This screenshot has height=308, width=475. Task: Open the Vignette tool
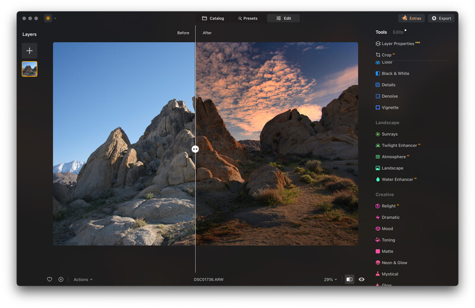pos(387,107)
